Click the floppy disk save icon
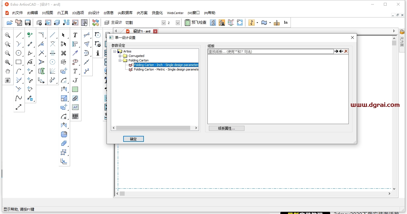 [x=28, y=23]
